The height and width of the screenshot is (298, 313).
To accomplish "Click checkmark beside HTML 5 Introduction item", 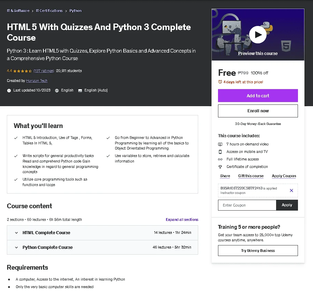I will pos(16,138).
